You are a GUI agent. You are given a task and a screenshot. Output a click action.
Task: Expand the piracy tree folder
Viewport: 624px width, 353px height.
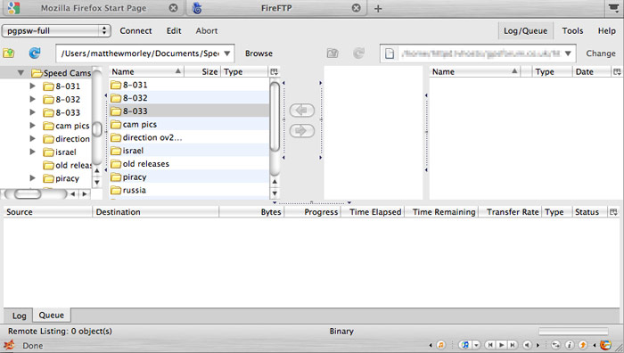click(x=33, y=178)
